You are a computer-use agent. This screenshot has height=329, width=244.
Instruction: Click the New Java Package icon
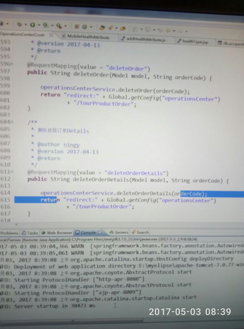pyautogui.click(x=77, y=27)
